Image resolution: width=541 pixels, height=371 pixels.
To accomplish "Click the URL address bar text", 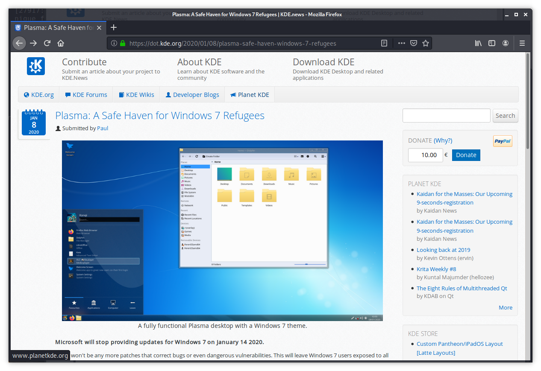I will [233, 43].
